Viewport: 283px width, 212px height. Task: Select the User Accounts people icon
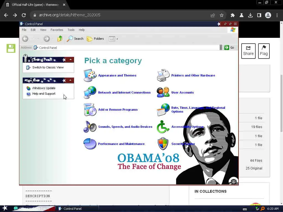pyautogui.click(x=163, y=92)
